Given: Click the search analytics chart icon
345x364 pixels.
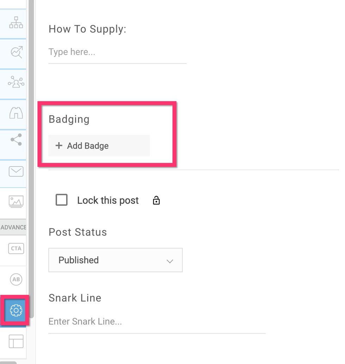Looking at the screenshot, I should [x=16, y=52].
